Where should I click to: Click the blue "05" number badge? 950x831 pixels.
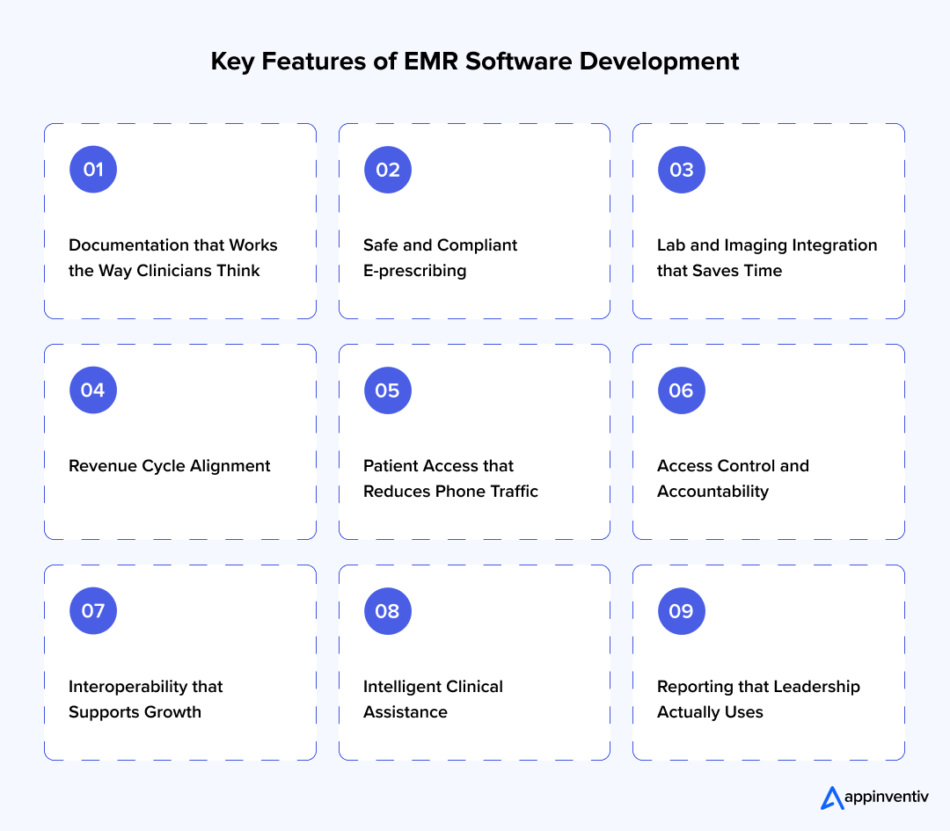click(387, 390)
